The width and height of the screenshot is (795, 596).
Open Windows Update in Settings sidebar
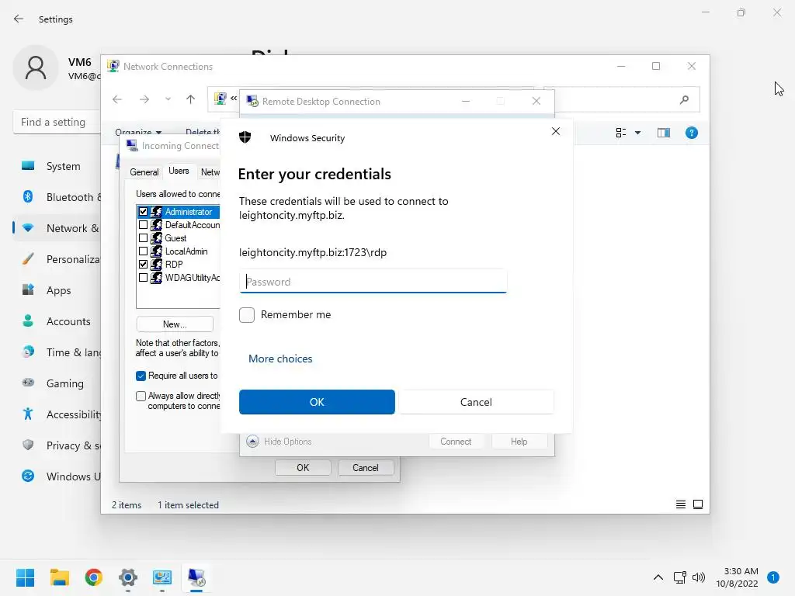[x=57, y=476]
